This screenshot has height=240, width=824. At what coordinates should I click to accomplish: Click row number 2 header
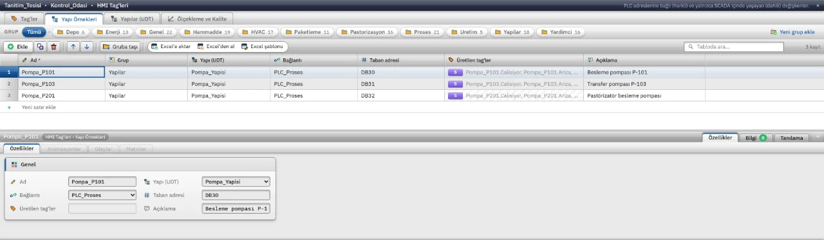coord(9,84)
